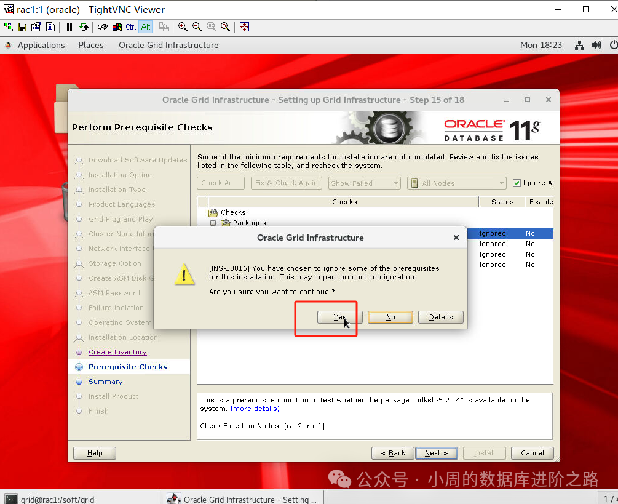The image size is (618, 504).
Task: Click the Details button in warning dialog
Action: pos(441,317)
